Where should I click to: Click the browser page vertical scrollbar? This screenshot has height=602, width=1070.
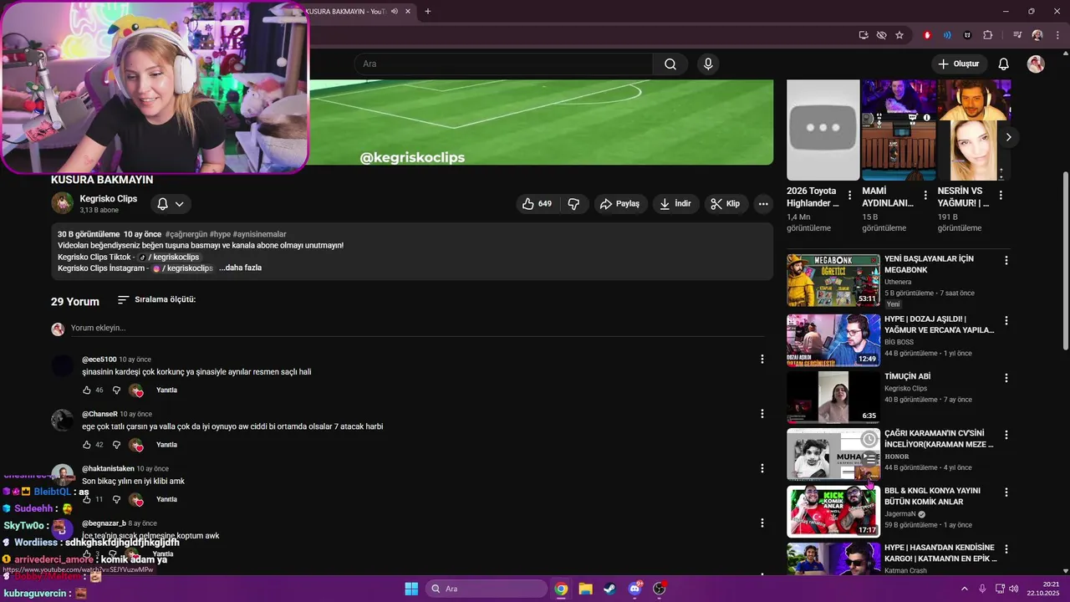point(1065,261)
